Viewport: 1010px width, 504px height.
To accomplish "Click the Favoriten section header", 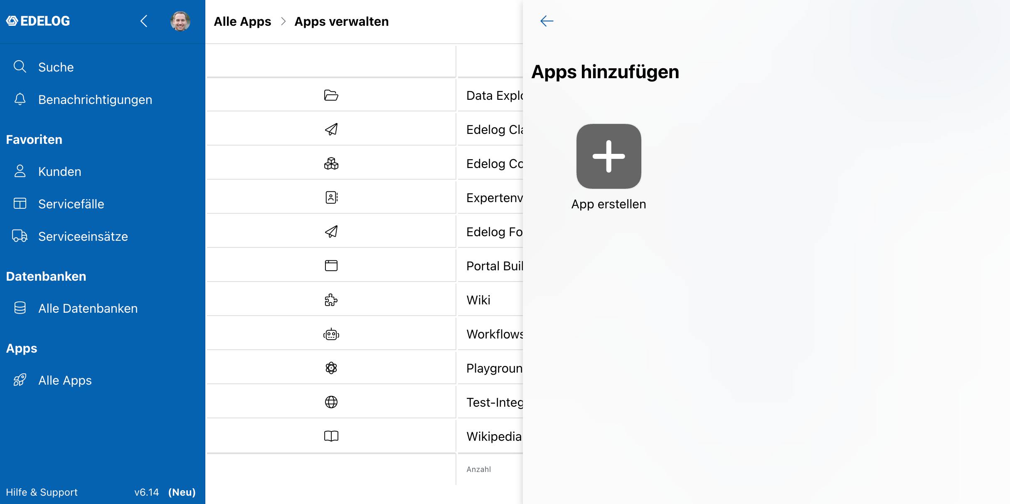I will coord(34,140).
